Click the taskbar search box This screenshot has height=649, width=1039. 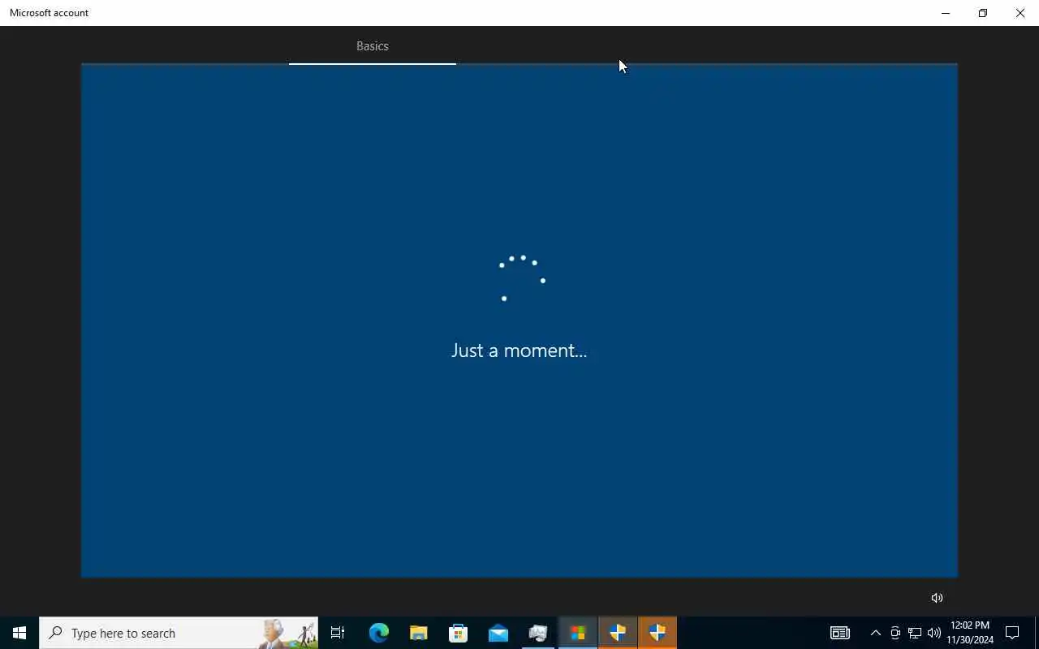click(x=179, y=633)
